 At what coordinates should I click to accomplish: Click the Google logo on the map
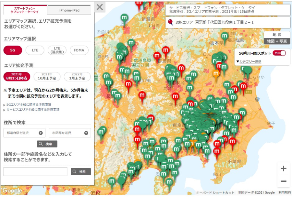pos(12,191)
